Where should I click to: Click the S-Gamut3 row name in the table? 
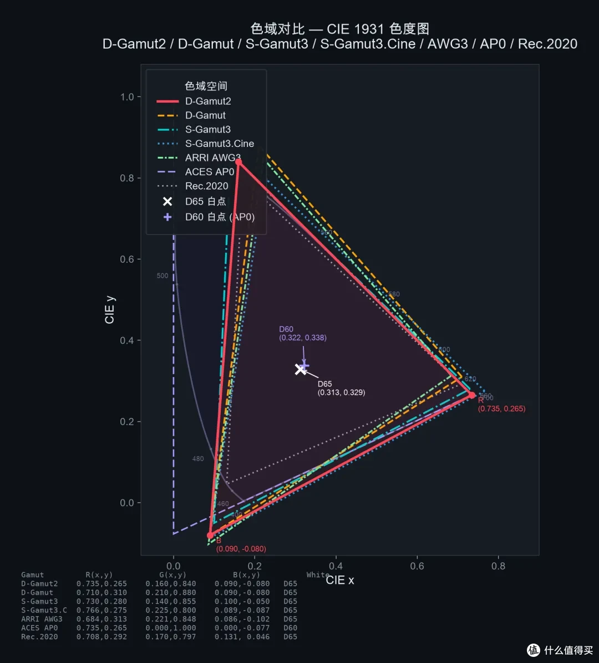point(39,601)
